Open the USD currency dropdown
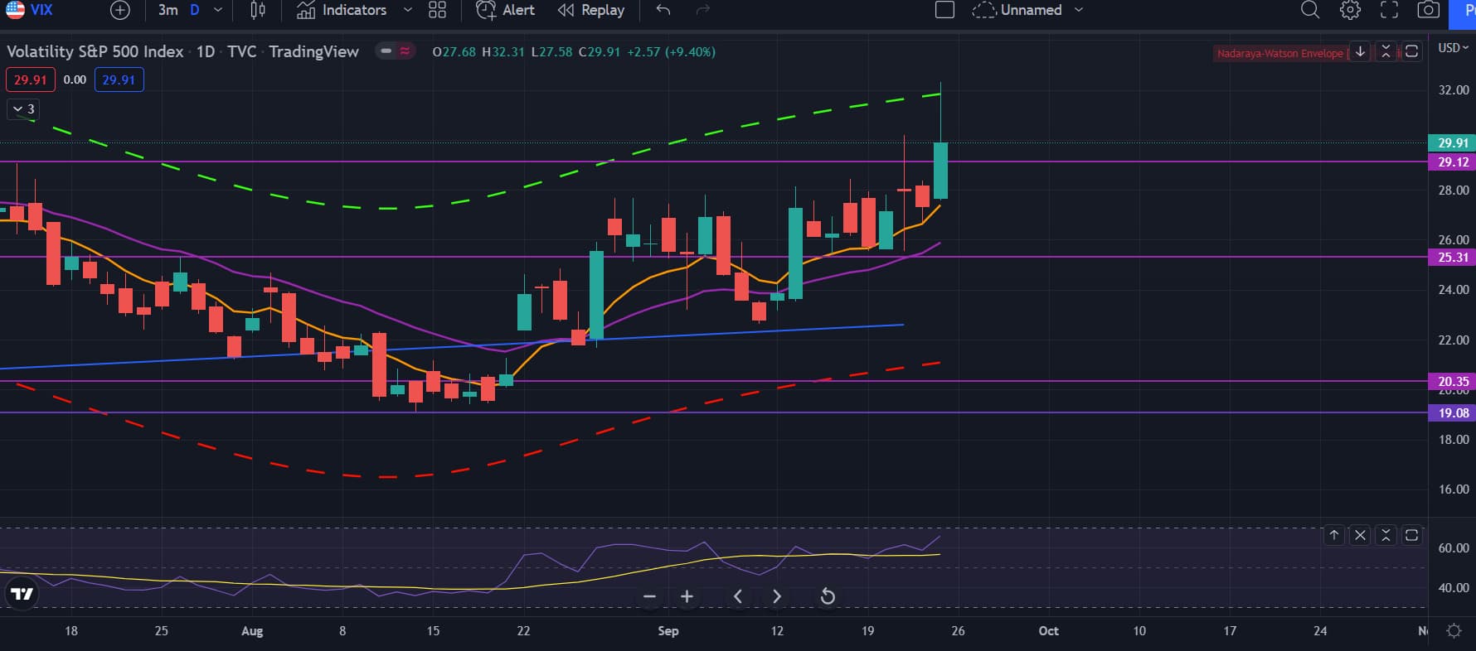Viewport: 1476px width, 651px height. 1453,48
